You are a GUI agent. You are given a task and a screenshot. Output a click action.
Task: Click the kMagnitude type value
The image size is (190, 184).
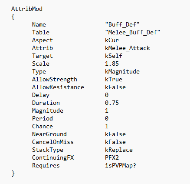point(122,71)
